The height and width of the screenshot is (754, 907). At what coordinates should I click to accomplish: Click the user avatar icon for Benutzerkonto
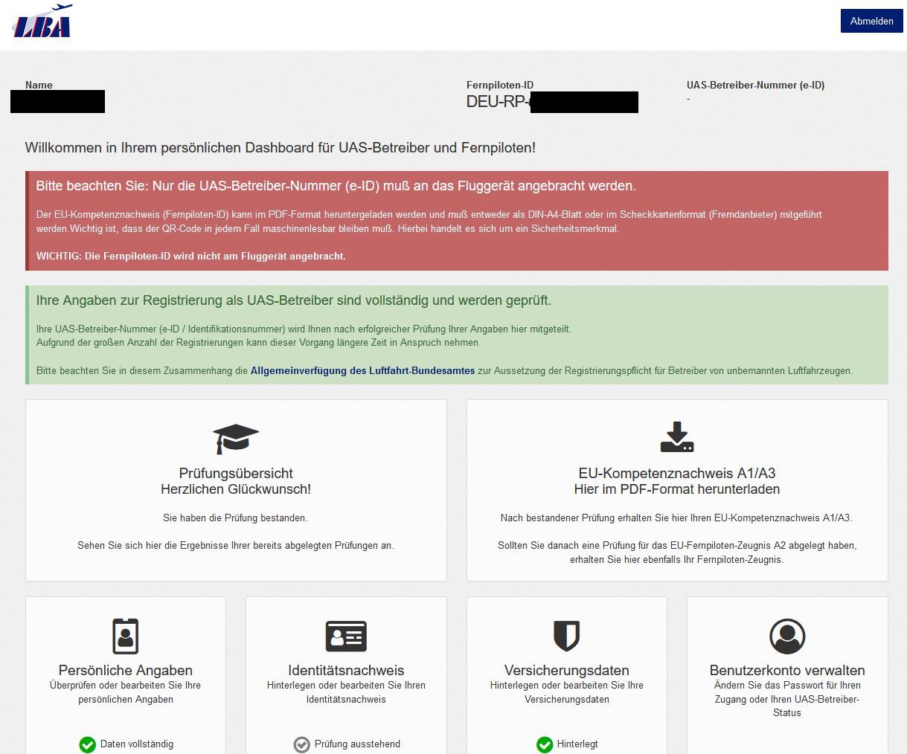coord(786,636)
